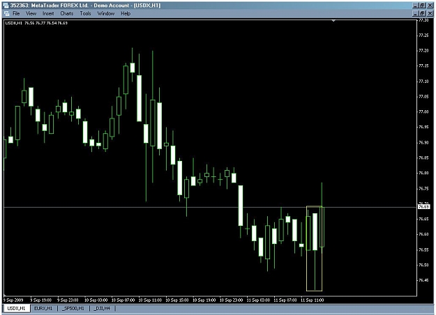Click the chart shift triangle marker at top
The height and width of the screenshot is (315, 436).
tap(333, 20)
